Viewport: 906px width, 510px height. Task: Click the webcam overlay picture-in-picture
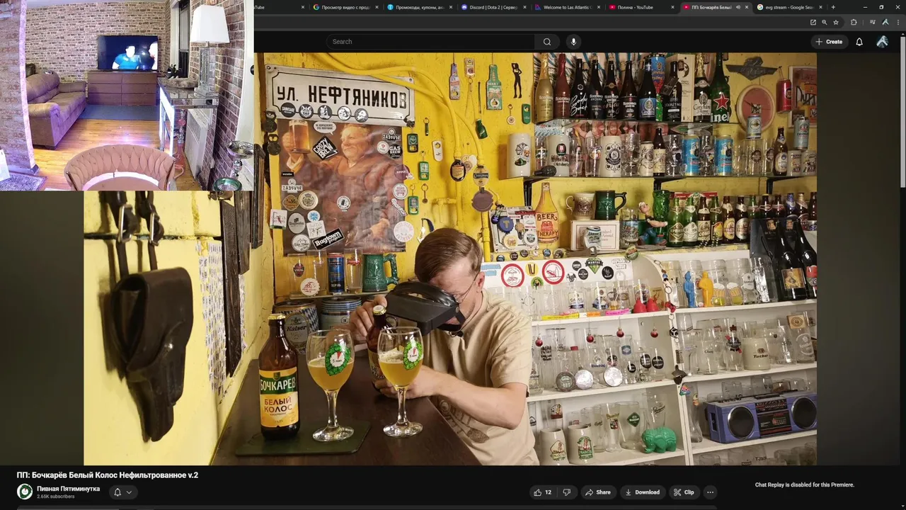coord(127,95)
